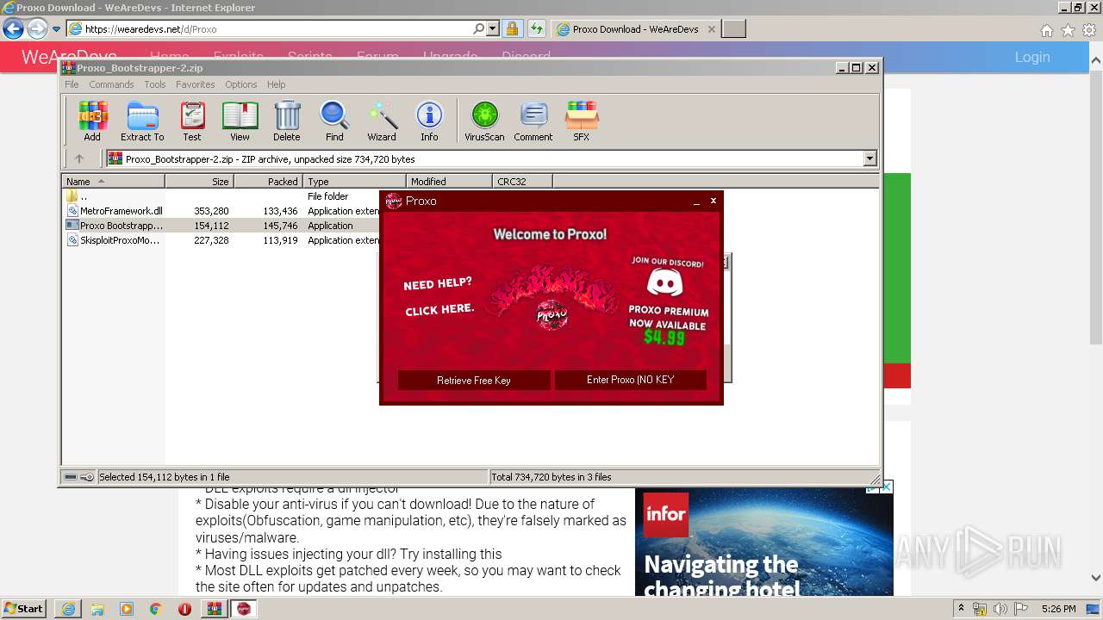Click the Test archive icon
1103x620 pixels.
(192, 121)
